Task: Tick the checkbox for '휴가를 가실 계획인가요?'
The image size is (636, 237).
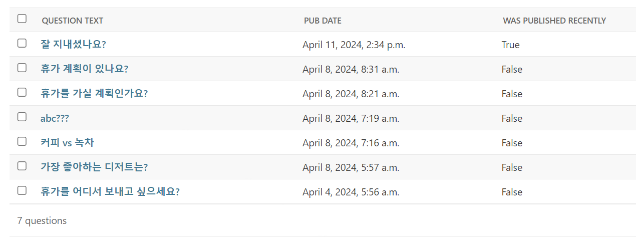Action: 22,92
